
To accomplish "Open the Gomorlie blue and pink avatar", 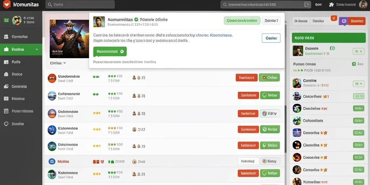I will pyautogui.click(x=297, y=133).
